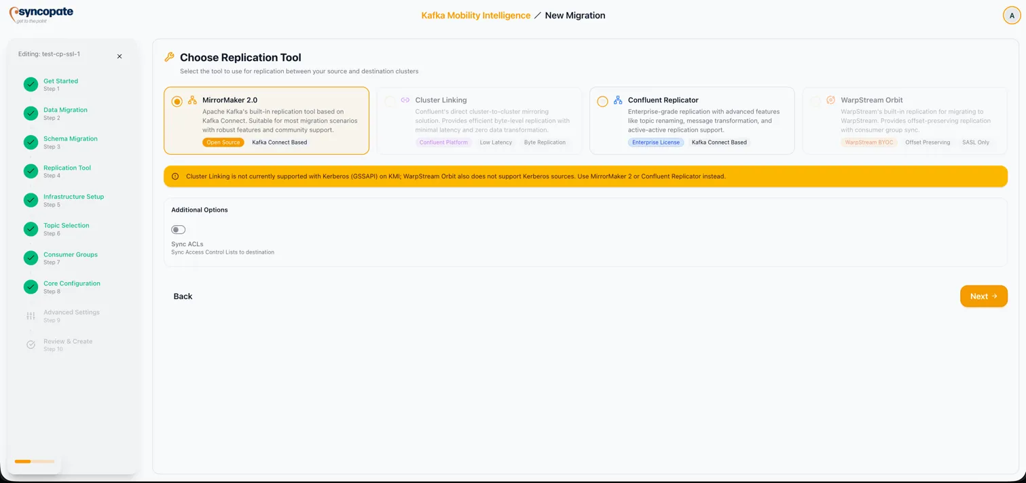Open Review & Create step 10
This screenshot has height=483, width=1026.
(68, 345)
